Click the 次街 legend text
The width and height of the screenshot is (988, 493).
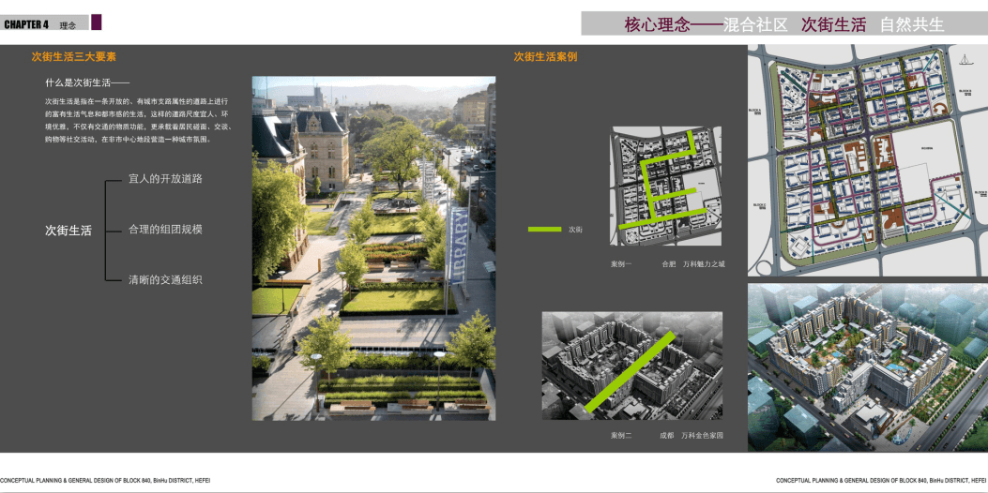coord(575,230)
